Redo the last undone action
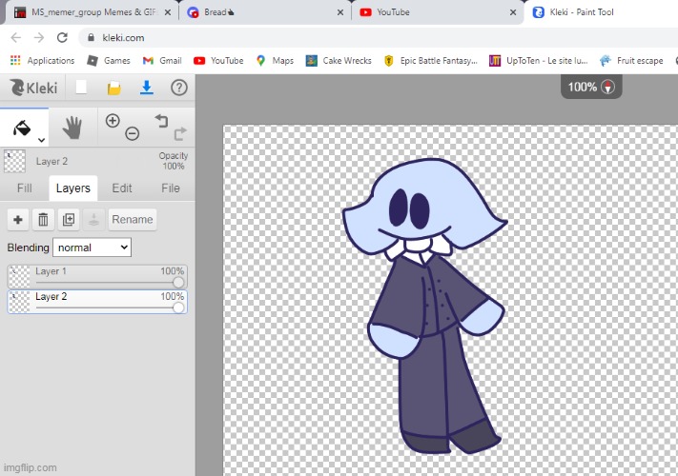 coord(180,134)
